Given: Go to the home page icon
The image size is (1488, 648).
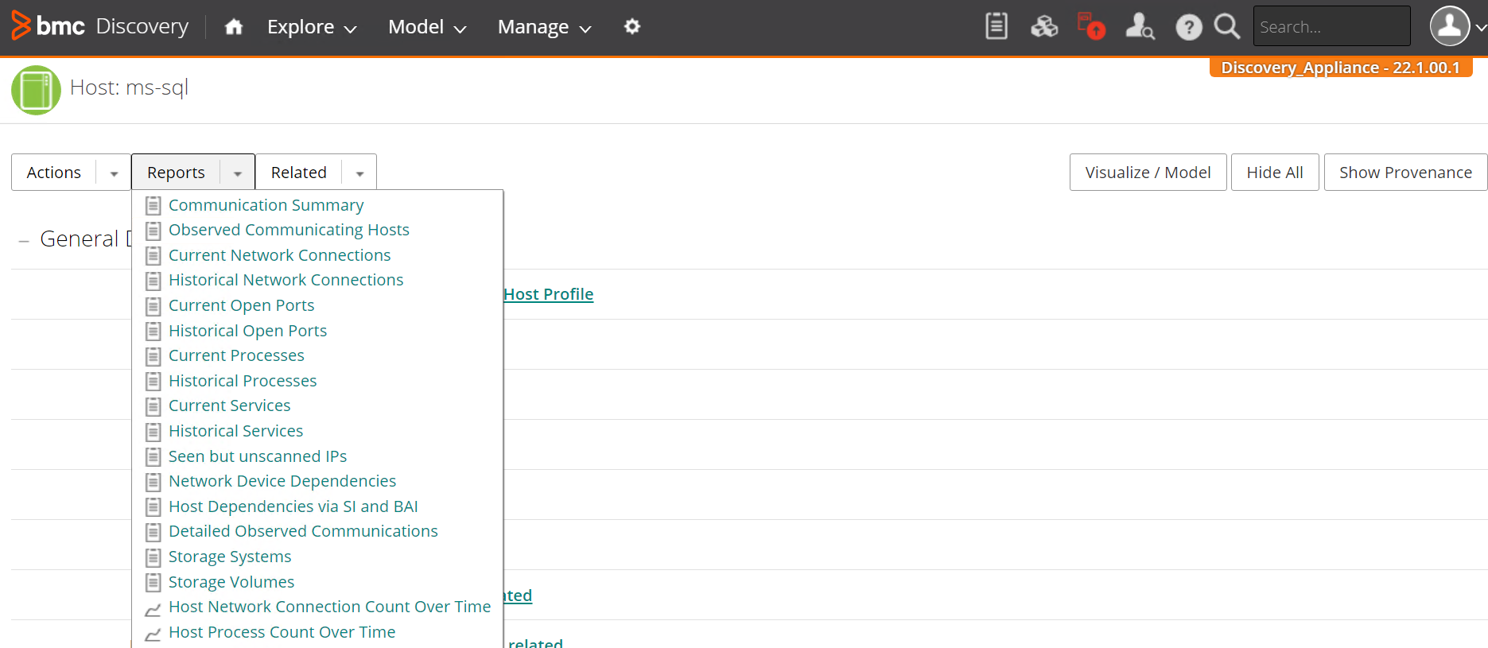Looking at the screenshot, I should pos(233,27).
